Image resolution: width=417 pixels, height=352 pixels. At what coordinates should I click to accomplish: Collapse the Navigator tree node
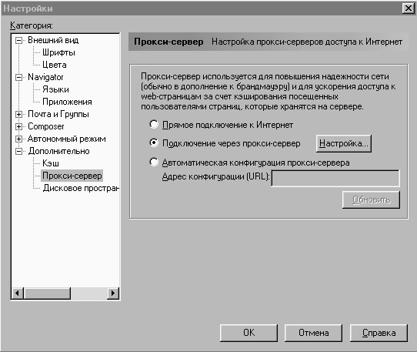[x=18, y=78]
